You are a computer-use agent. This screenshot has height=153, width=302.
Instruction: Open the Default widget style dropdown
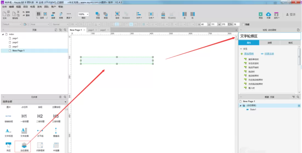pos(12,24)
